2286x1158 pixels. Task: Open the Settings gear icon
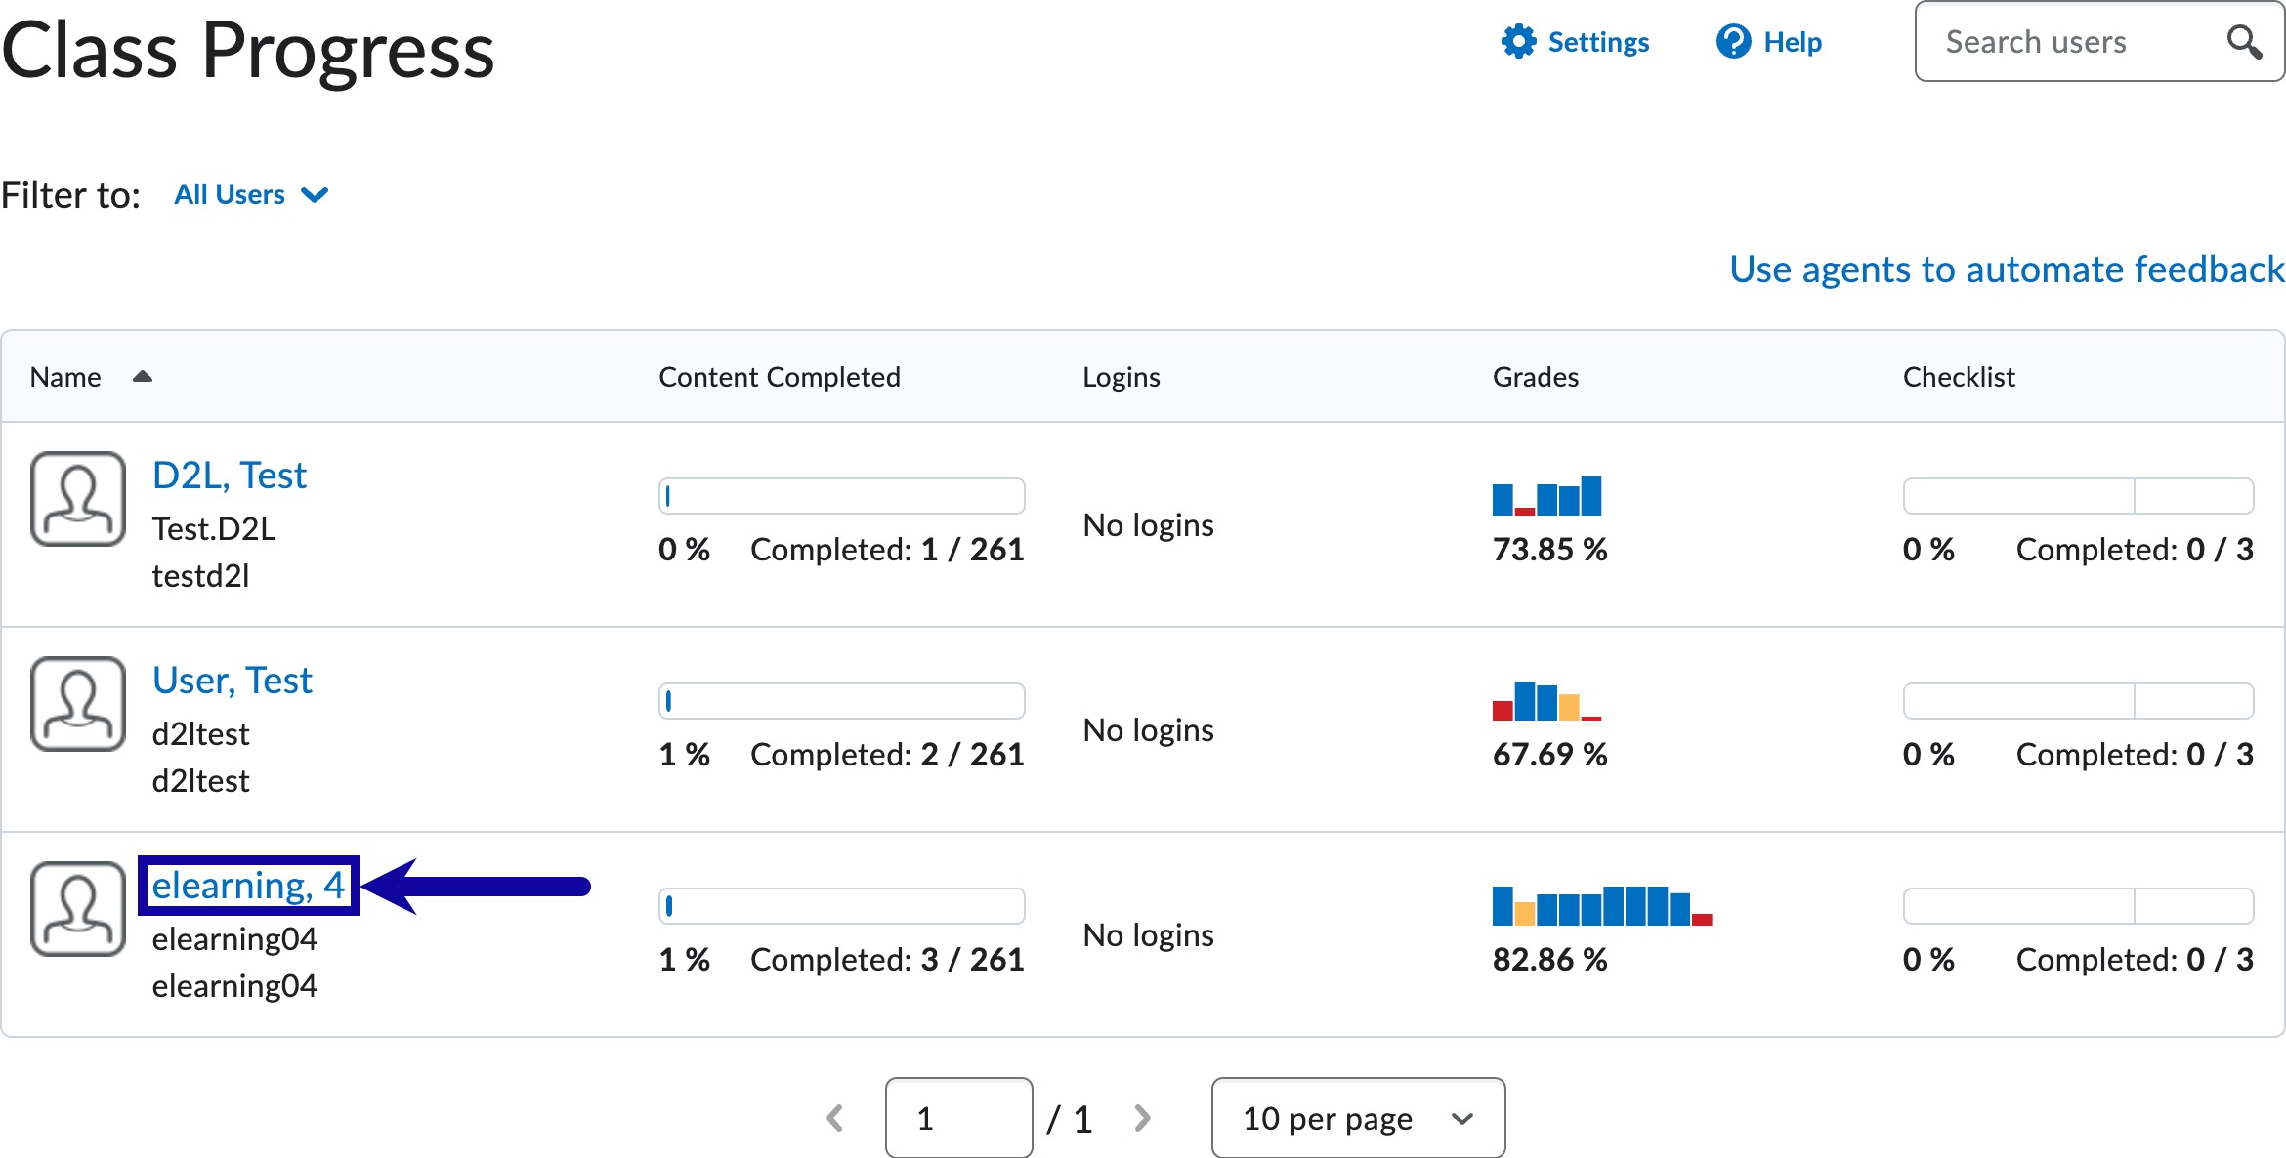(1518, 42)
